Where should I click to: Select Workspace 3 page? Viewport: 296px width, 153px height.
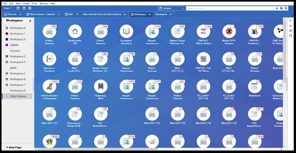click(x=17, y=56)
